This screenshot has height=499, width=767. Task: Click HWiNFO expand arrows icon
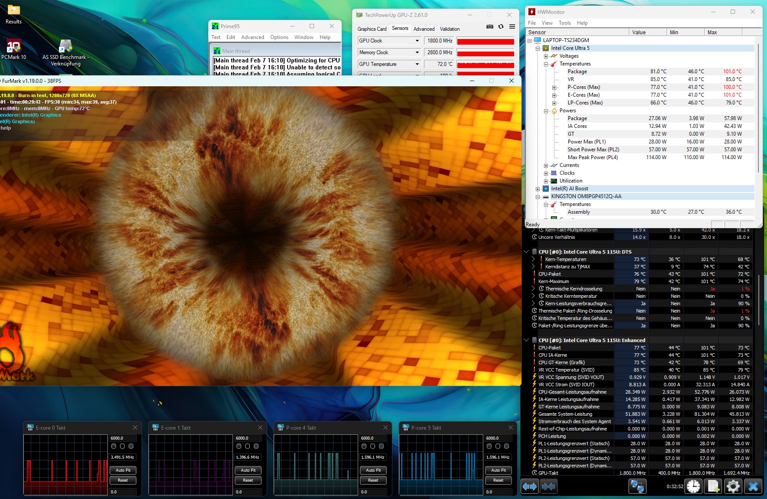[530, 486]
